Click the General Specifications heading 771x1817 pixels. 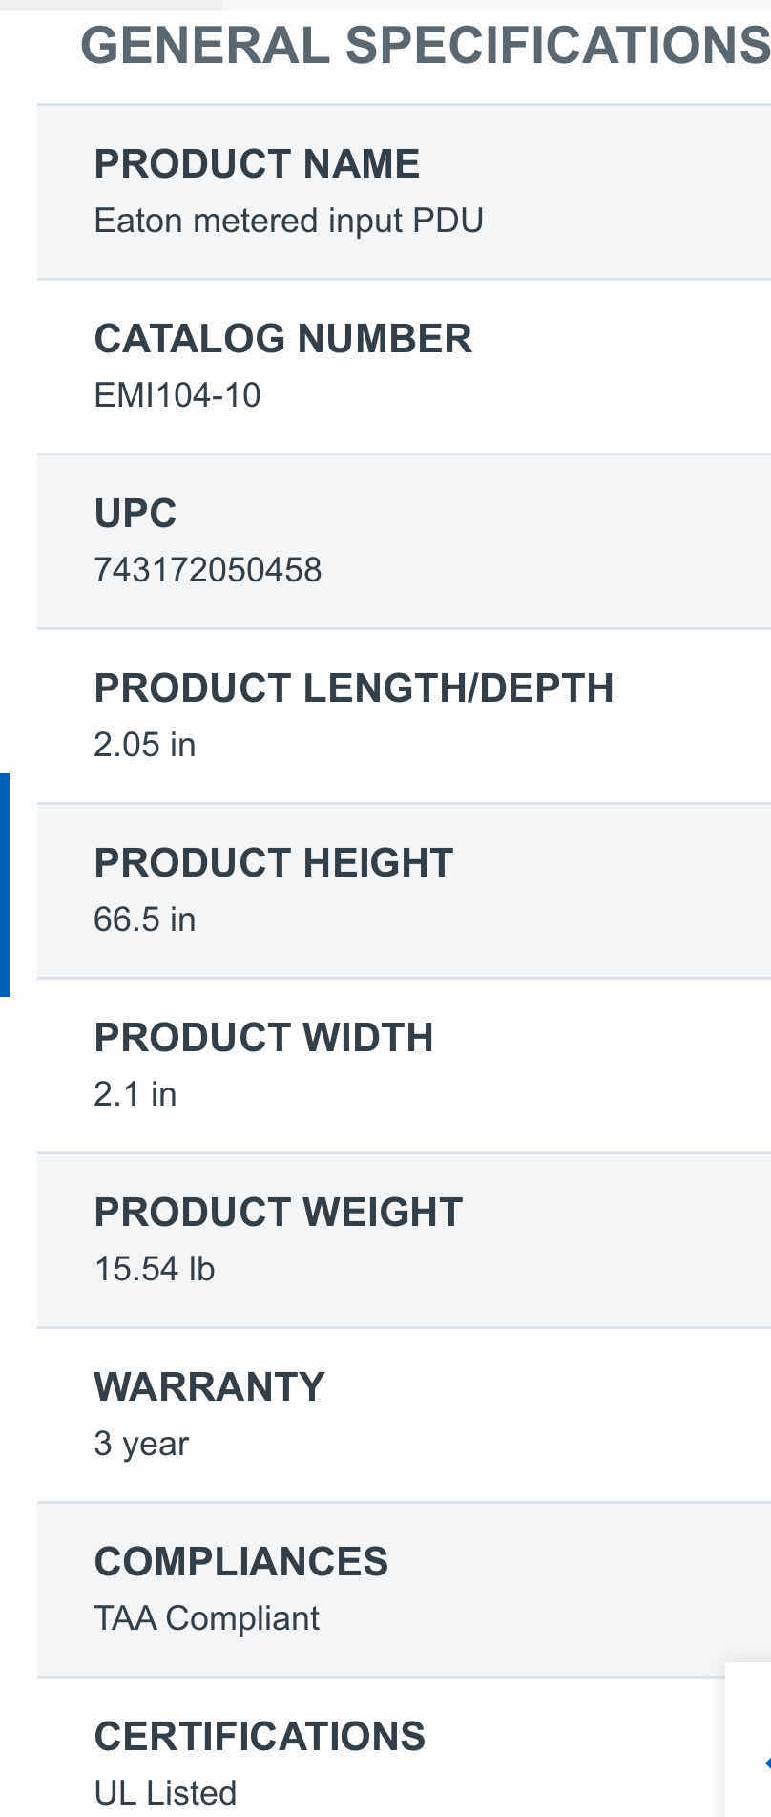425,45
